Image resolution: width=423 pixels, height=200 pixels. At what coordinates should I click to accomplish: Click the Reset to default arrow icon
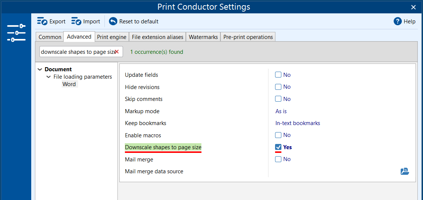113,22
